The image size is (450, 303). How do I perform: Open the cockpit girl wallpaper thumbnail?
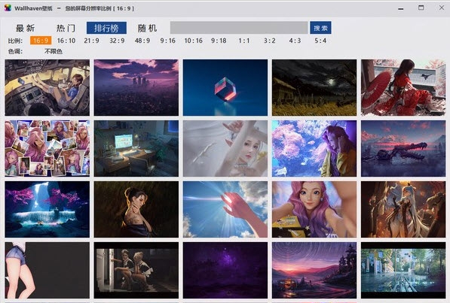click(47, 88)
